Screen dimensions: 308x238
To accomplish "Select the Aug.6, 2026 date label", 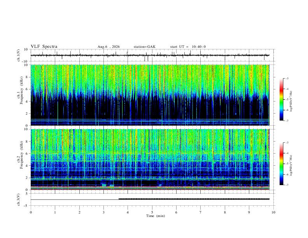I will coord(108,47).
